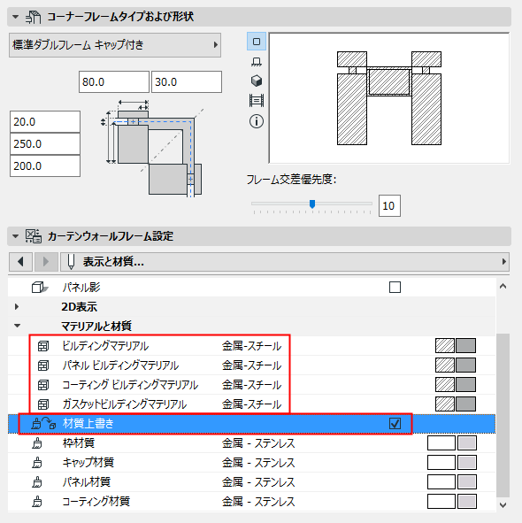Adjust the フレーム交差優先度 slider handle
The image size is (522, 523).
click(x=312, y=204)
